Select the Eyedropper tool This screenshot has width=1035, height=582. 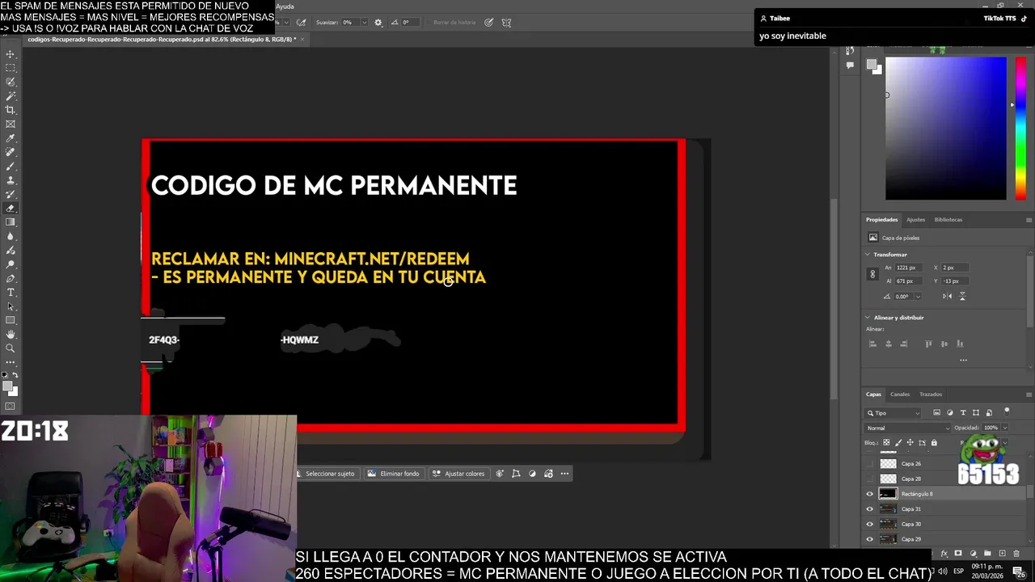click(11, 138)
